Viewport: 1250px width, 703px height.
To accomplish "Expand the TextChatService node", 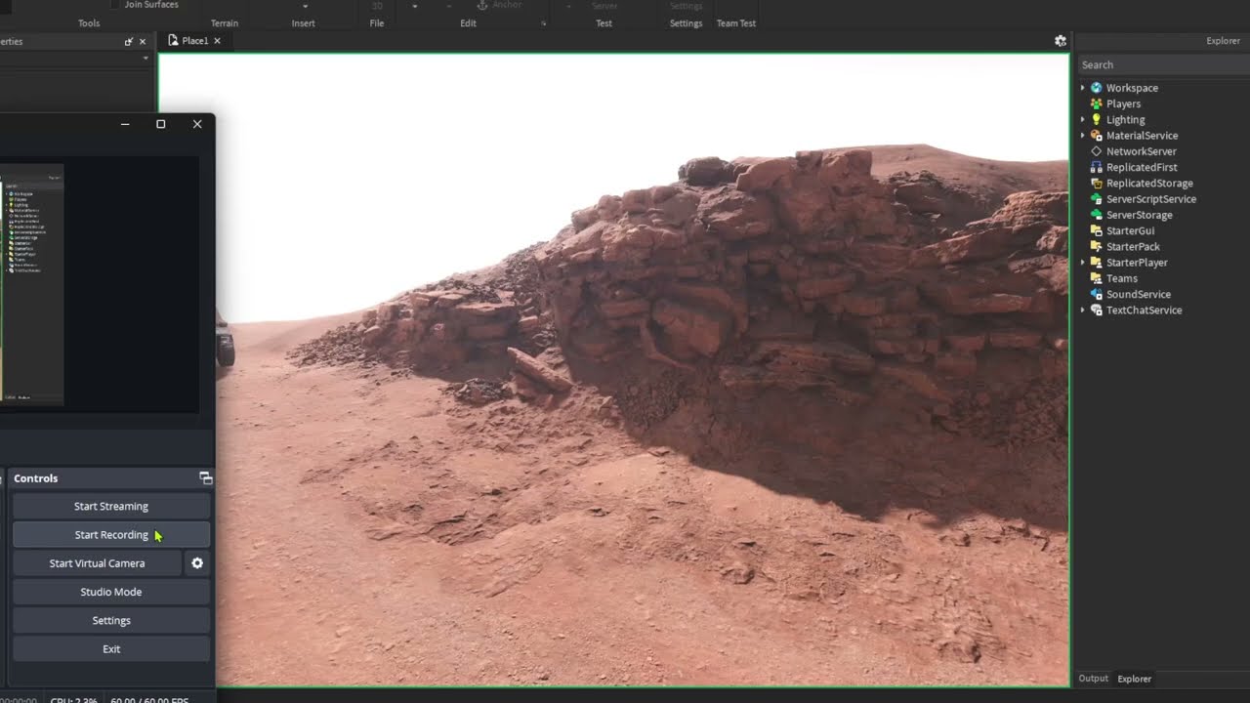I will 1082,310.
